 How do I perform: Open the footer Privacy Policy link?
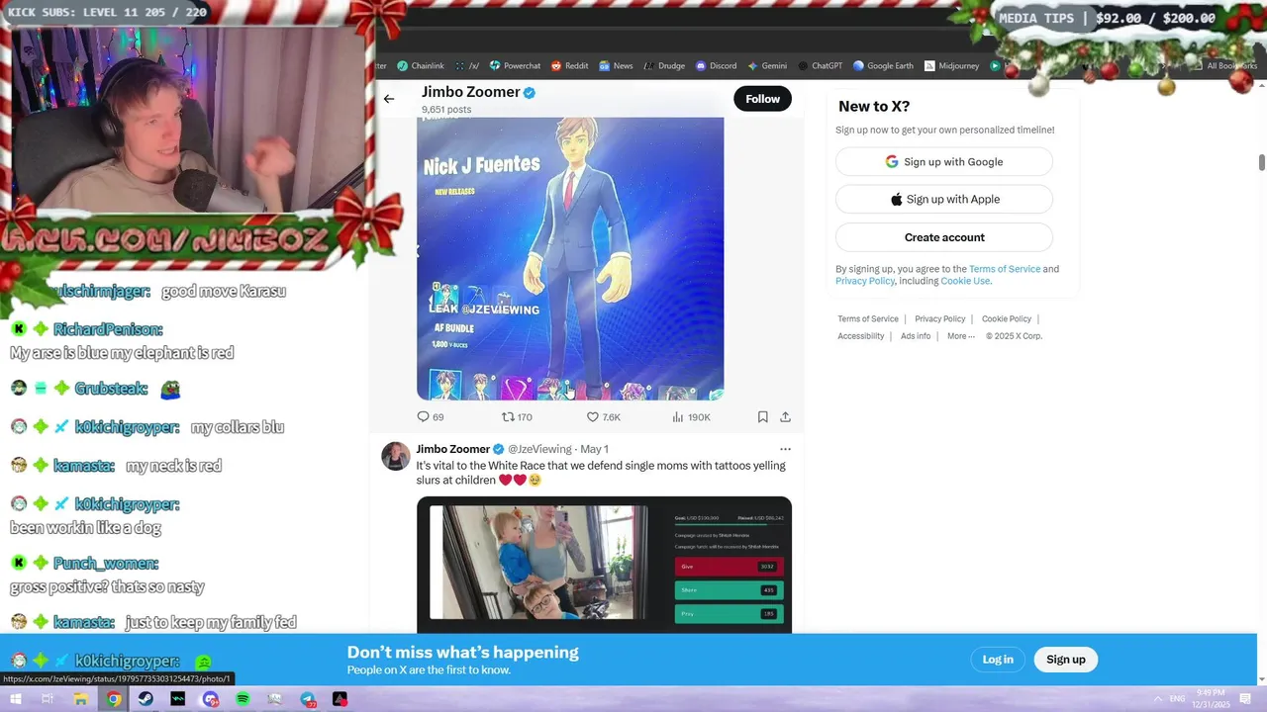pyautogui.click(x=940, y=319)
